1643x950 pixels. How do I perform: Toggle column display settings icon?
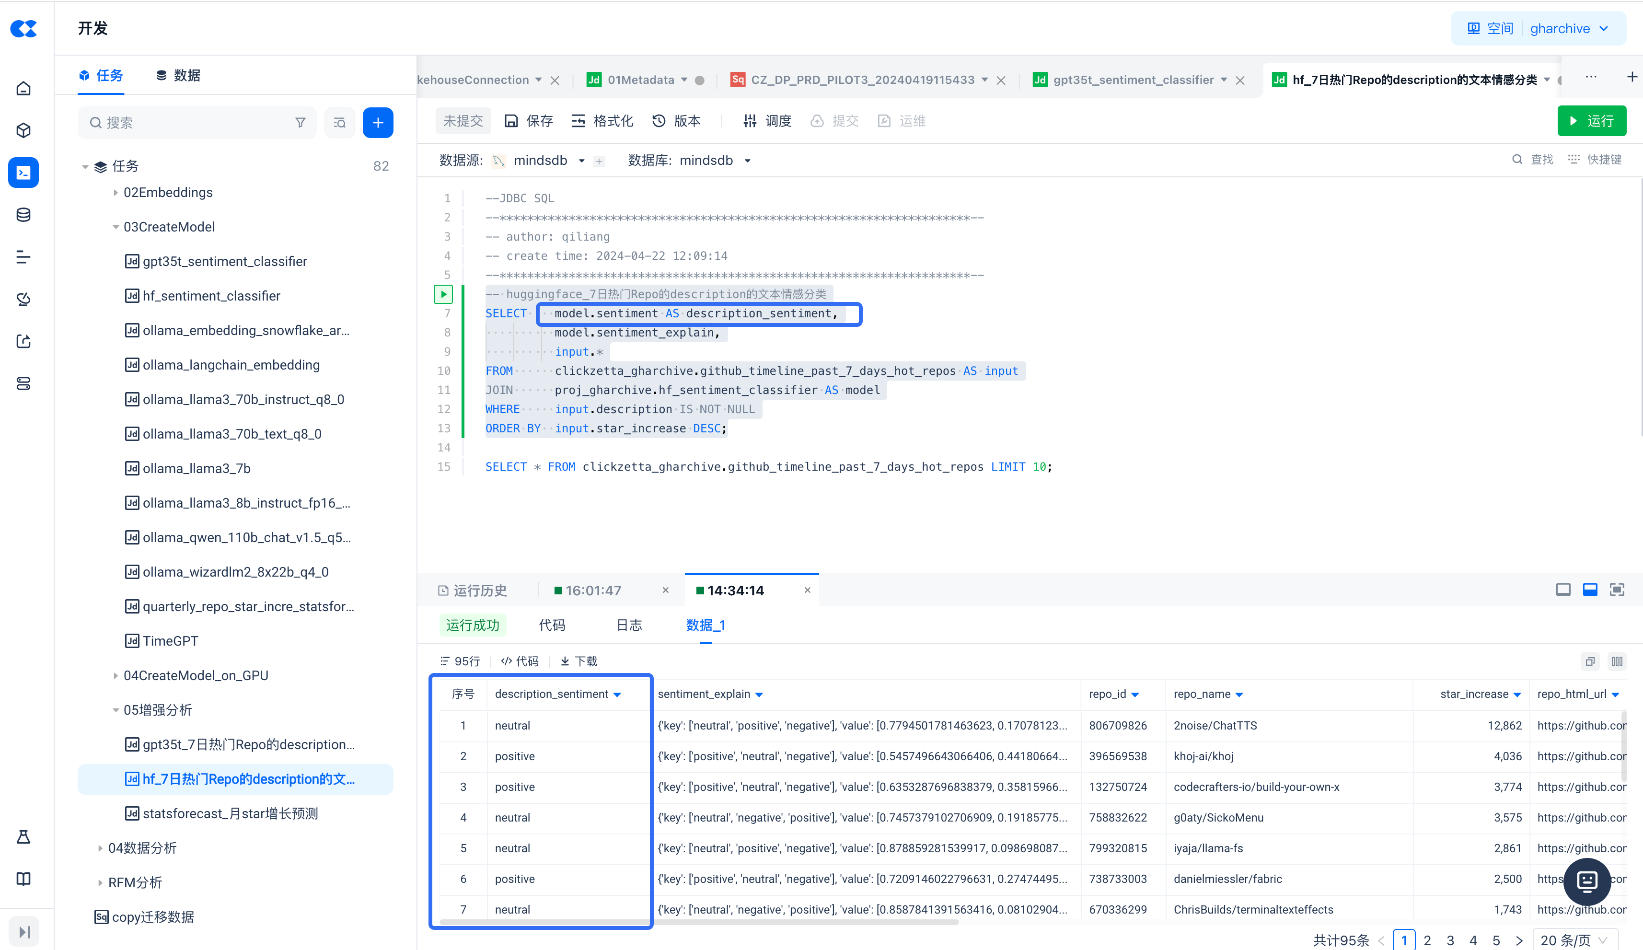pyautogui.click(x=1617, y=661)
